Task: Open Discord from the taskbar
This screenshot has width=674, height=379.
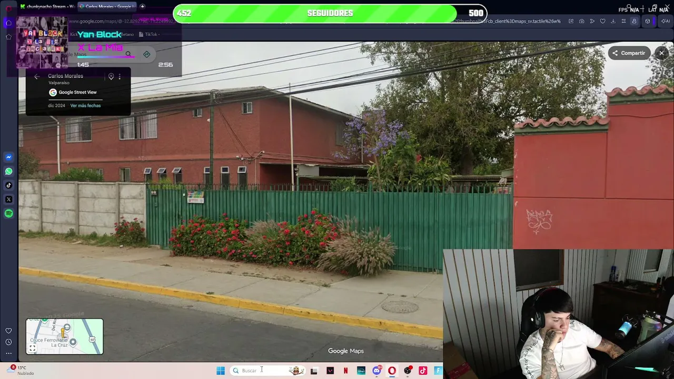Action: point(376,371)
